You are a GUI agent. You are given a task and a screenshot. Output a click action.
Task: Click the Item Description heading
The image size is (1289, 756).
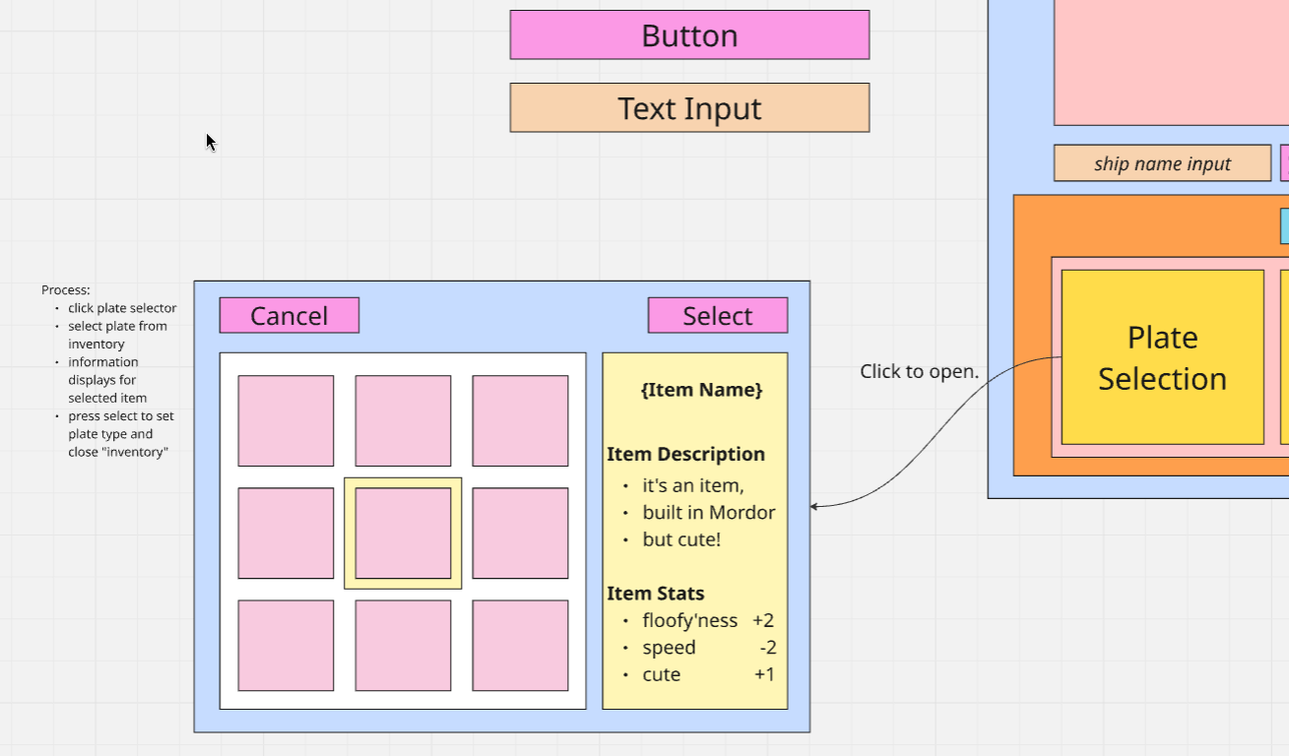point(685,454)
